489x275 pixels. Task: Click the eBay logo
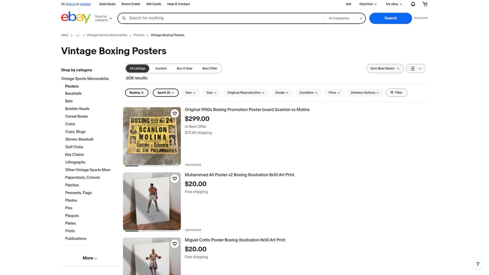point(76,18)
